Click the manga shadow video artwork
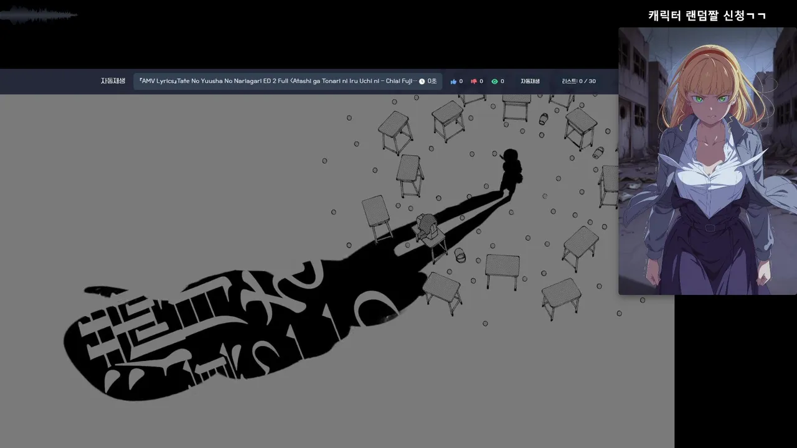The height and width of the screenshot is (448, 797). (x=337, y=271)
